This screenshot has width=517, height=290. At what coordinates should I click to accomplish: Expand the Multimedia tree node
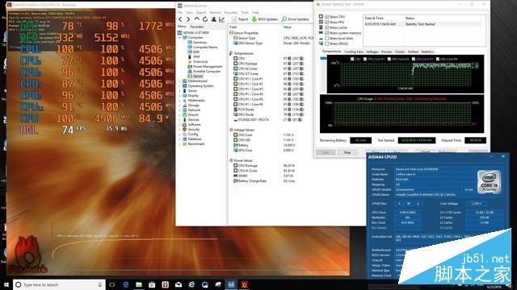179,100
